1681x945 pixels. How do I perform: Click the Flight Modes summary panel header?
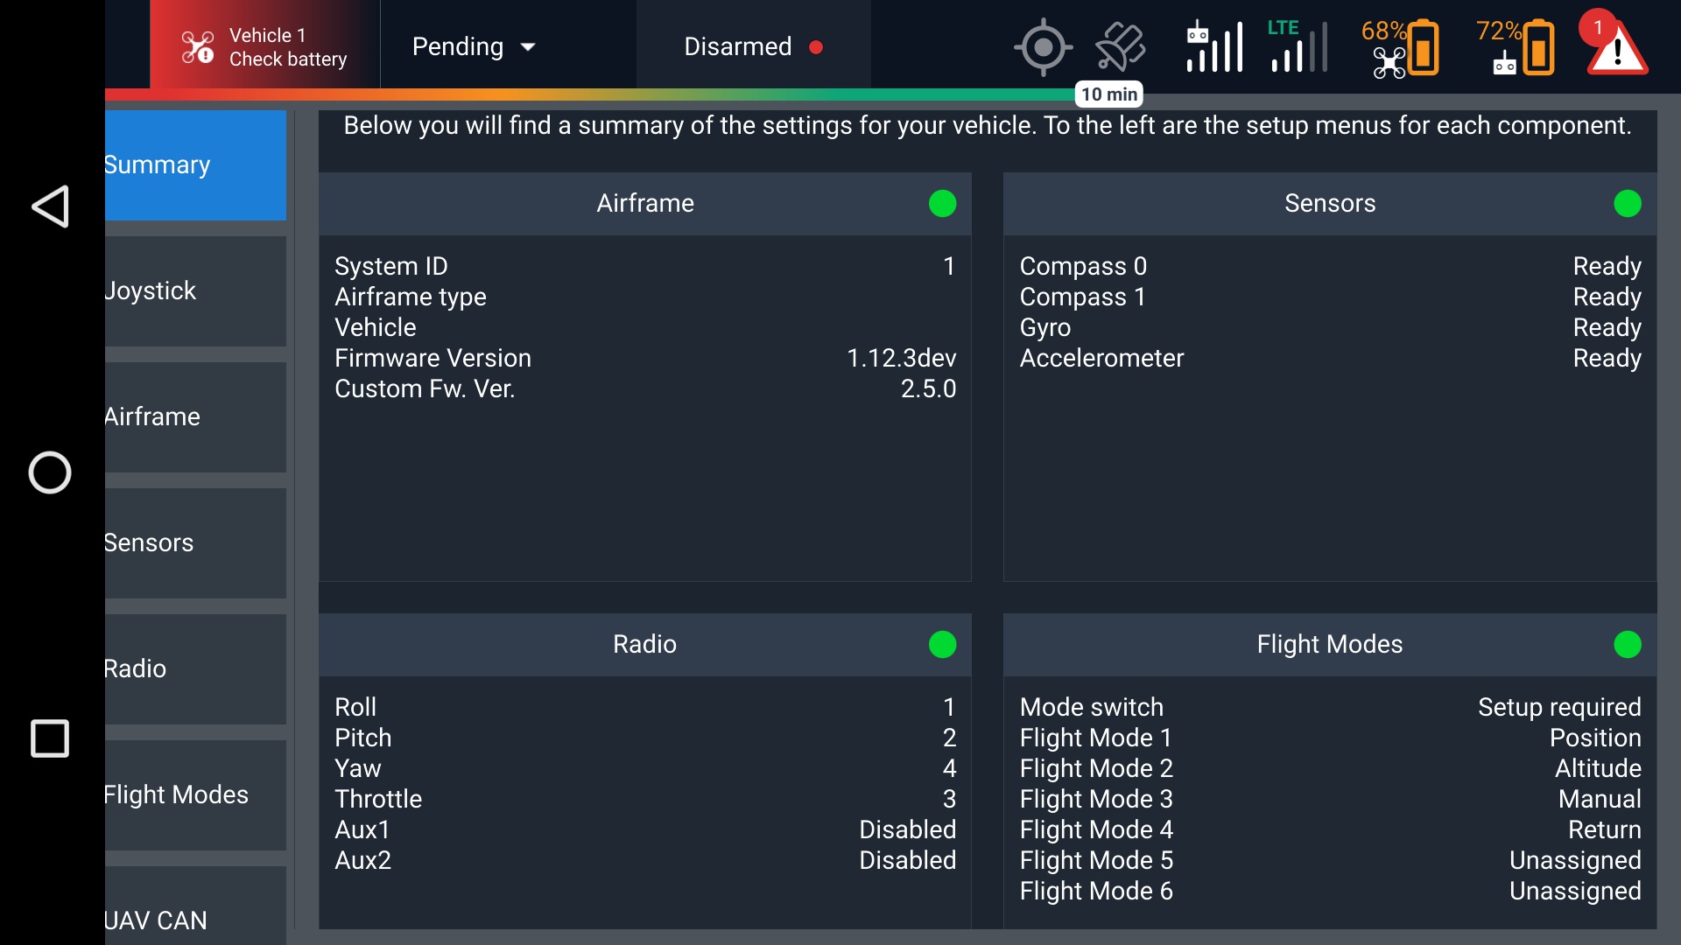pyautogui.click(x=1329, y=645)
